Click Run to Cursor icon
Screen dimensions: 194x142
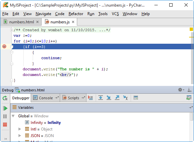pos(125,98)
